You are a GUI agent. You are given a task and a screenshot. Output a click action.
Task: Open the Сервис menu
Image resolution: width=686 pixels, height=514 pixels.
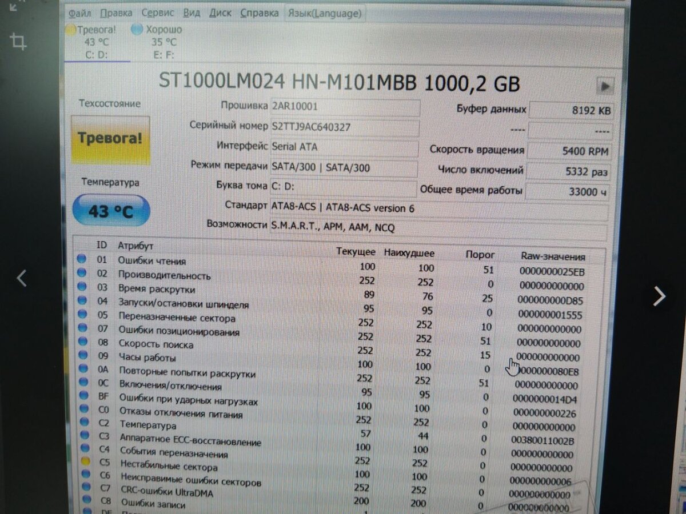(158, 13)
